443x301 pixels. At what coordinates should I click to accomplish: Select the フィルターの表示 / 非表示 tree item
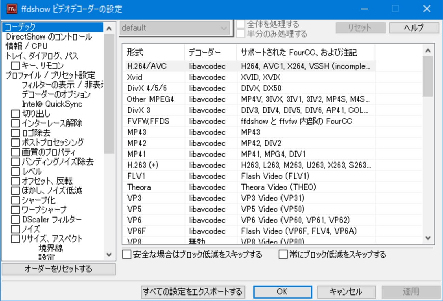pos(62,85)
